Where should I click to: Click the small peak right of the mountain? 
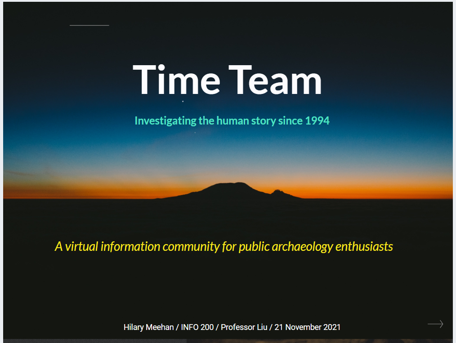(x=278, y=192)
